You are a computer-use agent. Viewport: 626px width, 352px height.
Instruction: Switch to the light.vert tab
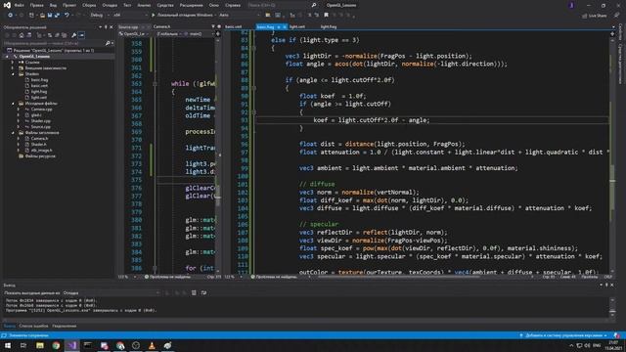297,26
